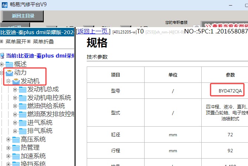Click the 参数 column header
The height and width of the screenshot is (166, 248).
click(x=230, y=75)
